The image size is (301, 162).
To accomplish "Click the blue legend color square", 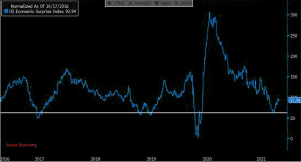I will pyautogui.click(x=6, y=11).
